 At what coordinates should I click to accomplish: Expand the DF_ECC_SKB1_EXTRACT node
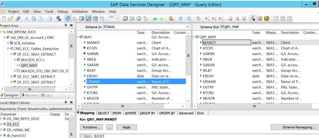11,77
